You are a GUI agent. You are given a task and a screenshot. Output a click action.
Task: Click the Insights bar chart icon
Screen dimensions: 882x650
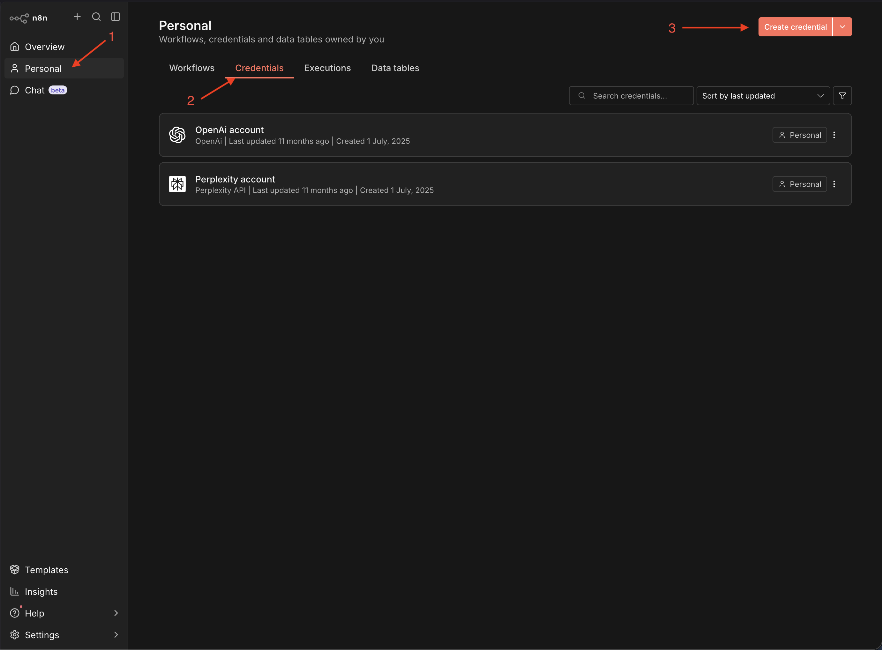coord(15,591)
